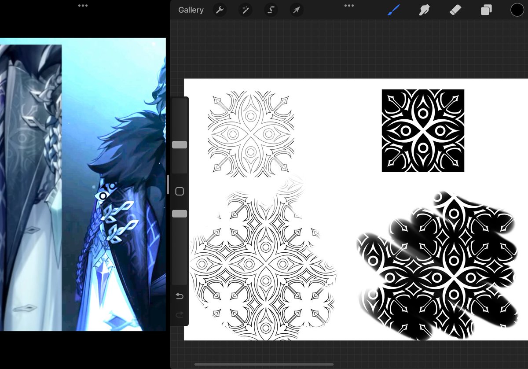This screenshot has height=369, width=528.
Task: Click the brush size slider handle
Action: 180,145
